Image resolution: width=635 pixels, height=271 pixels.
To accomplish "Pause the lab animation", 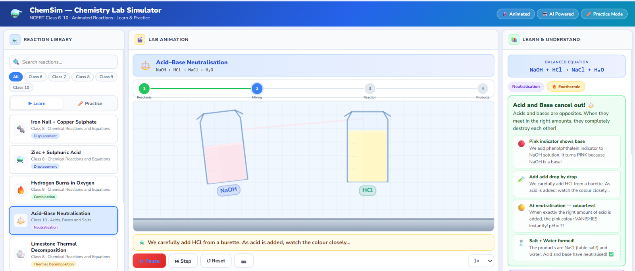I will click(149, 261).
